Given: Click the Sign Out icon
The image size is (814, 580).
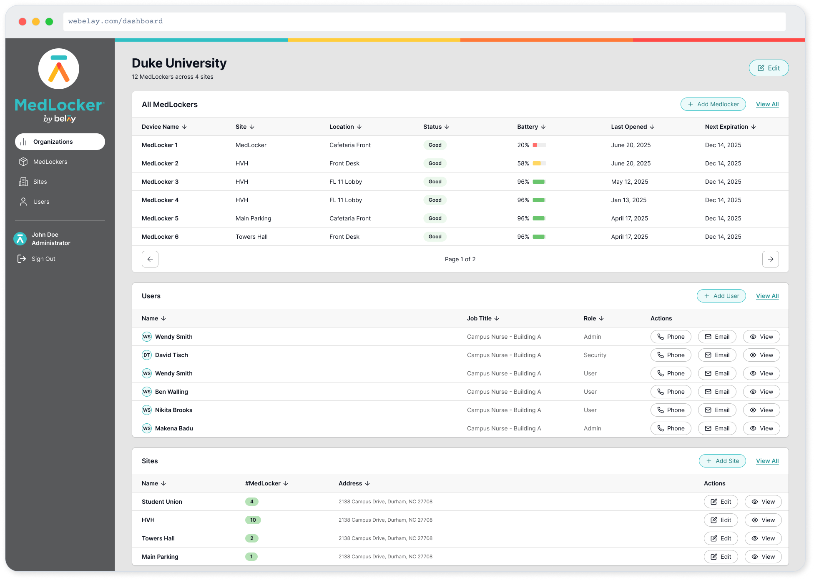Looking at the screenshot, I should 23,259.
